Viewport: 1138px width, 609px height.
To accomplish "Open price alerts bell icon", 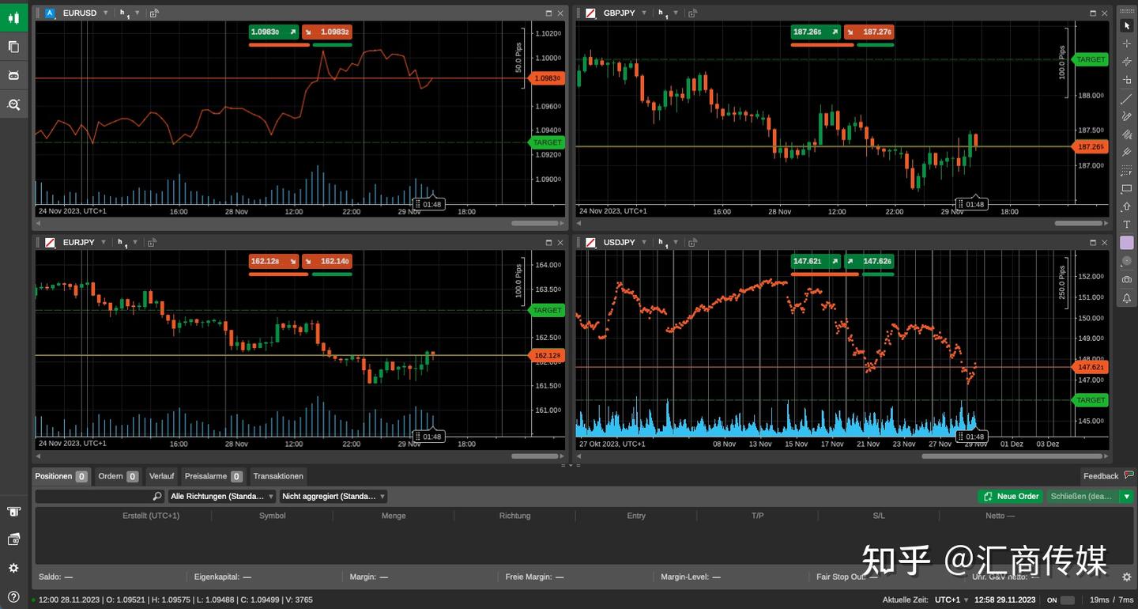I will tap(1127, 298).
